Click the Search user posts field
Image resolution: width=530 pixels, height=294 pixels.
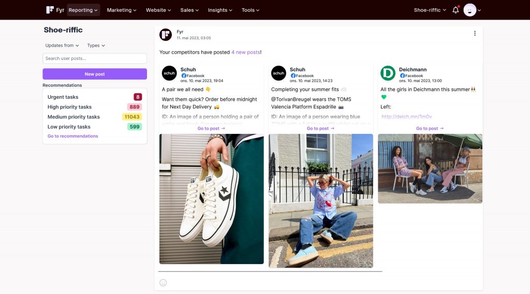pyautogui.click(x=95, y=58)
